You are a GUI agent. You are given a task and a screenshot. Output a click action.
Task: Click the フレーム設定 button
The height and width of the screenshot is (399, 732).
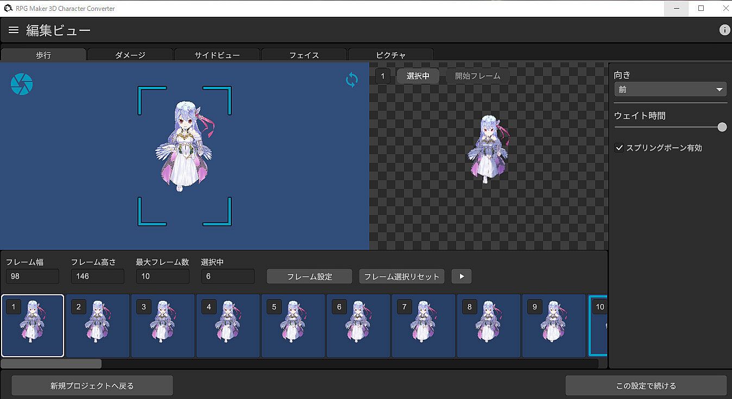coord(310,276)
